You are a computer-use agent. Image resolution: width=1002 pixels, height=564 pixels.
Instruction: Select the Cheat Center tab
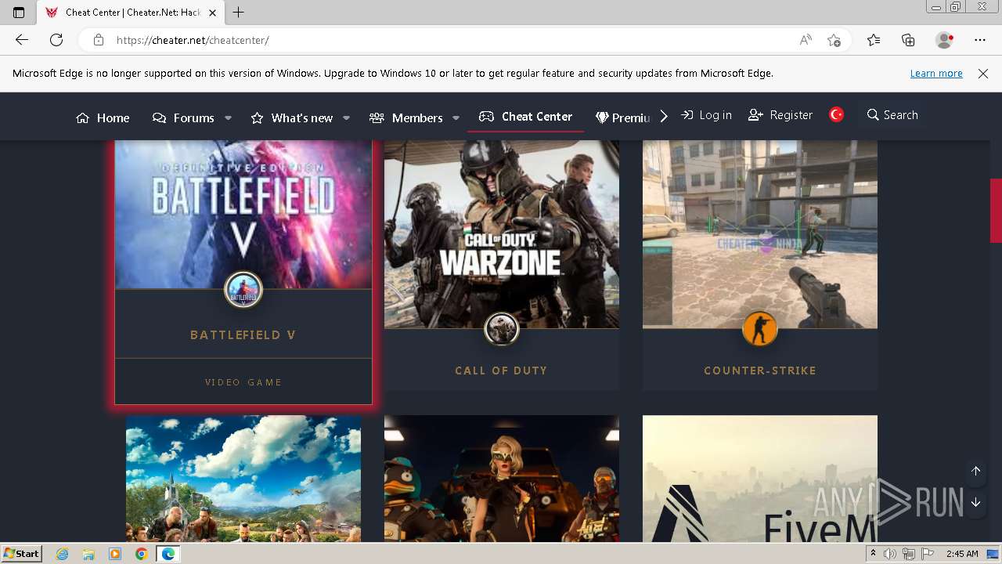tap(526, 116)
